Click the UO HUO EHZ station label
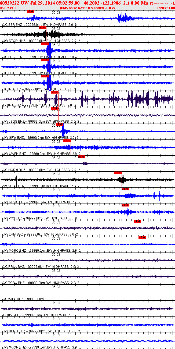175x349 pixels. coord(40,73)
